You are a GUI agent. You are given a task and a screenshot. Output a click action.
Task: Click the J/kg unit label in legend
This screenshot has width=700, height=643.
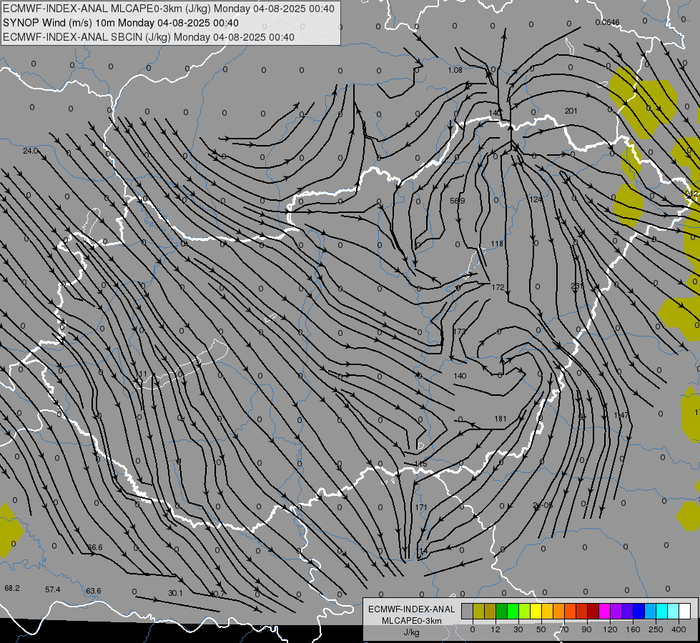412,632
